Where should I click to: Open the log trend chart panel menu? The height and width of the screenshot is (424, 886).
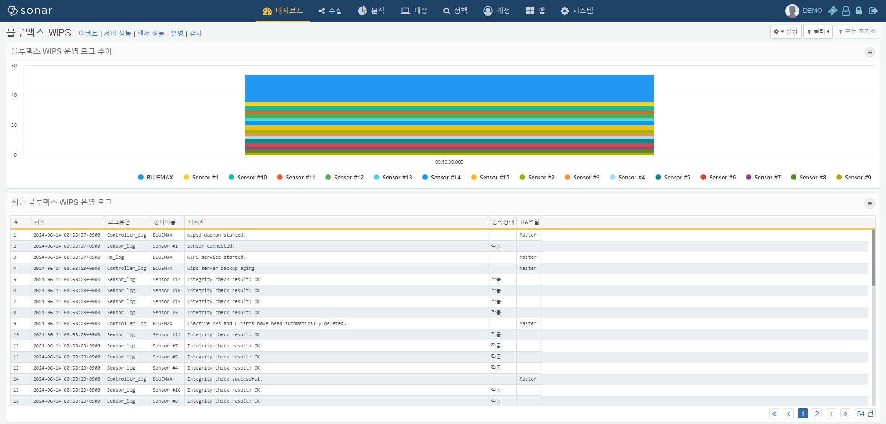point(869,52)
